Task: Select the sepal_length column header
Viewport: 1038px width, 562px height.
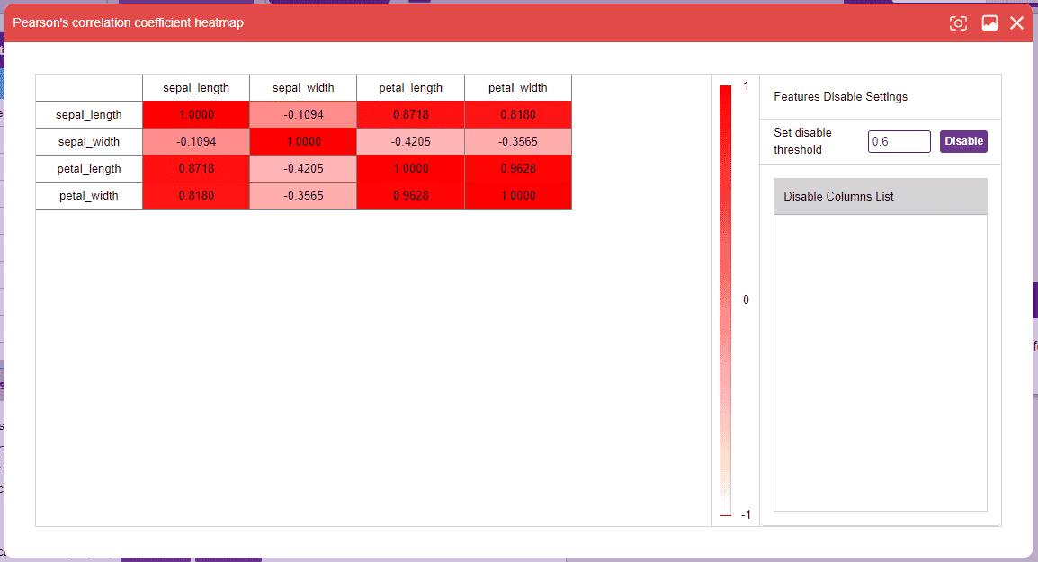Action: [195, 87]
